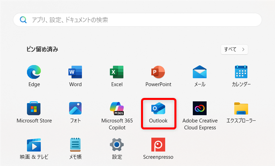Open the メール app
Screen dimensions: 275x166
200,73
